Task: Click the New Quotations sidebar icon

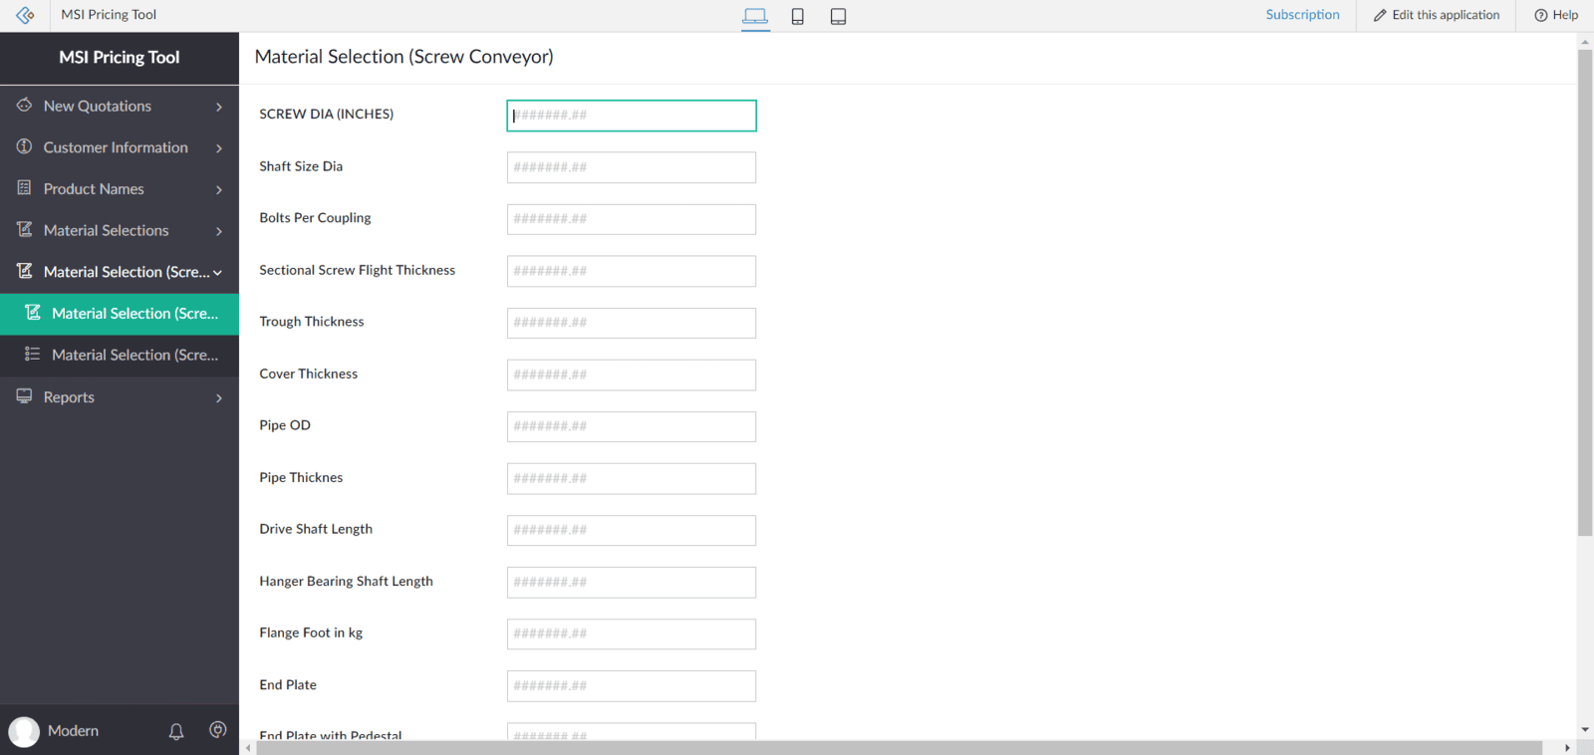Action: pyautogui.click(x=24, y=105)
